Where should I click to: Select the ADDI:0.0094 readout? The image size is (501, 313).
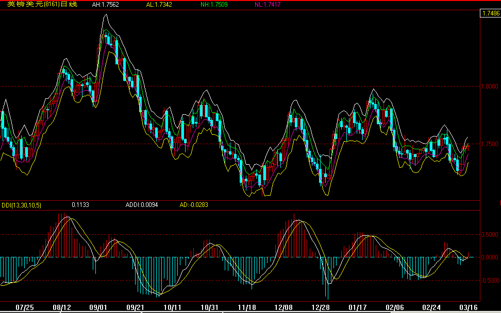click(x=142, y=205)
